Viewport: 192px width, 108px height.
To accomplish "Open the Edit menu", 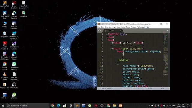I will [x=102, y=27].
